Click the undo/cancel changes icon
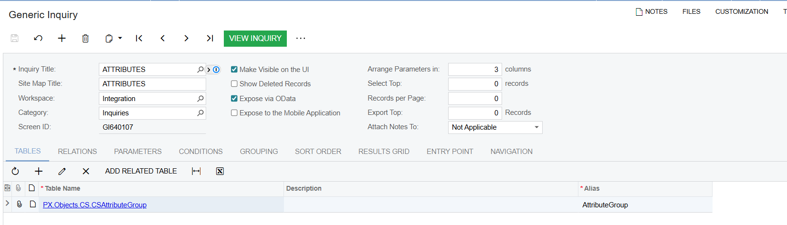This screenshot has width=787, height=225. tap(38, 38)
